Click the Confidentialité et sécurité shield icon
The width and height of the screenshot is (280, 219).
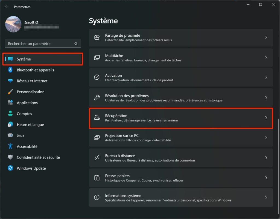pyautogui.click(x=10, y=157)
